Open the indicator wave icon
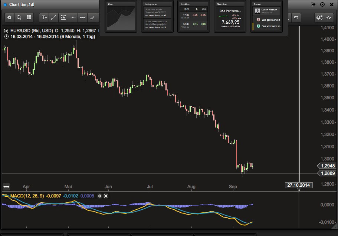Viewport: 338px width, 236px height. point(329,17)
